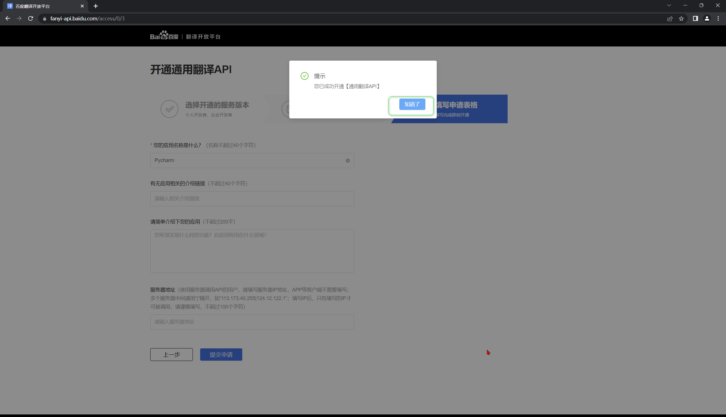Viewport: 726px width, 417px height.
Task: Click label 有无应用相关的介绍链接
Action: [x=178, y=184]
